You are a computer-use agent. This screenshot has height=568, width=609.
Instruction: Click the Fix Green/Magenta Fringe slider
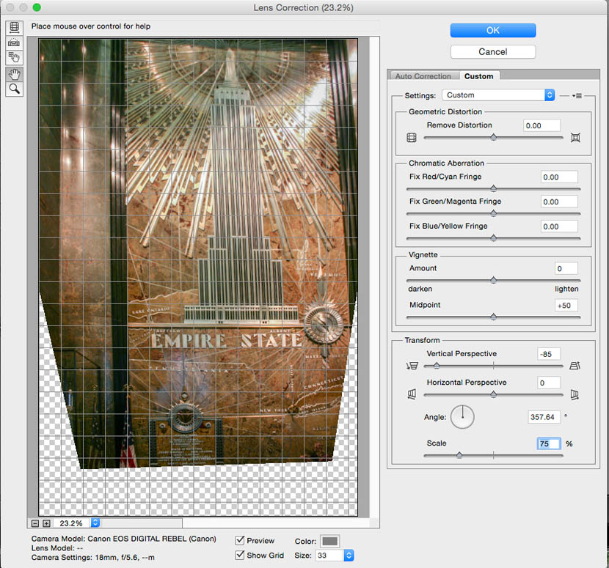(x=493, y=213)
